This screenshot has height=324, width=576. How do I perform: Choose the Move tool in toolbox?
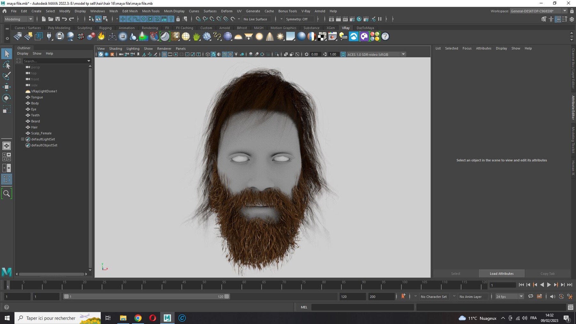point(6,87)
